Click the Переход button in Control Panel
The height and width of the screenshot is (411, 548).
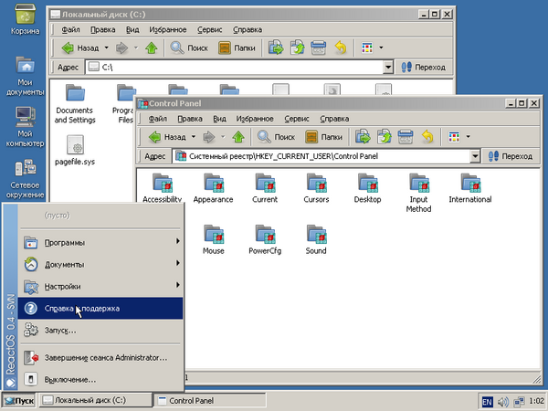point(510,156)
